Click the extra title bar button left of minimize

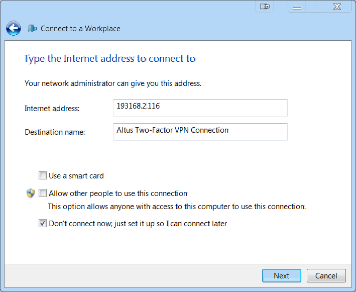[265, 7]
